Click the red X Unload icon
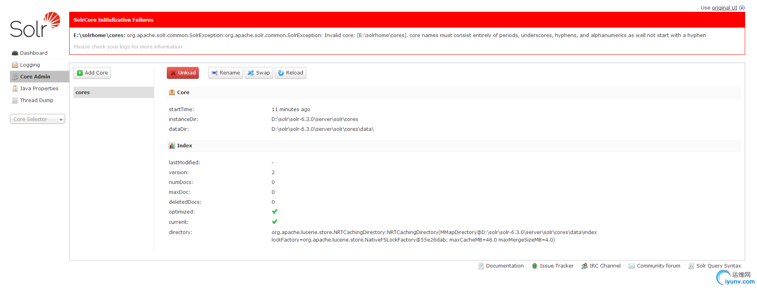 [x=173, y=73]
